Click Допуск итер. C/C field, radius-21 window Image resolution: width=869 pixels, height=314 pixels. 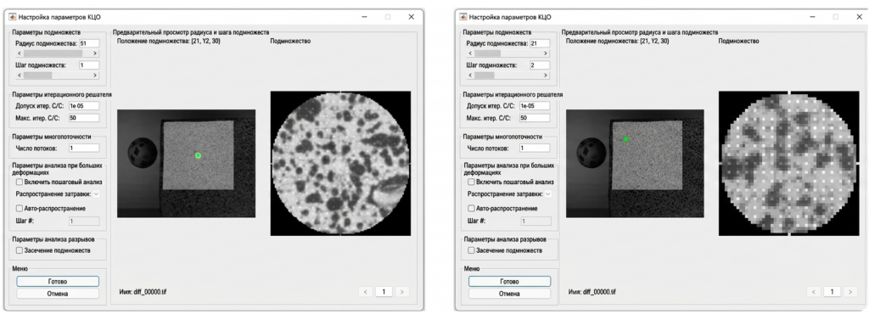click(x=535, y=106)
